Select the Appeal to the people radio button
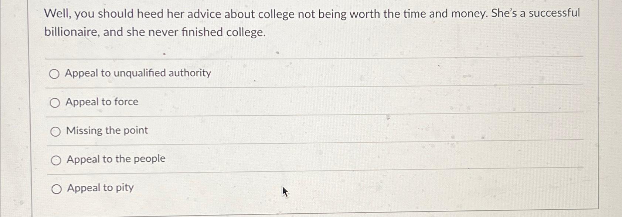 [55, 160]
